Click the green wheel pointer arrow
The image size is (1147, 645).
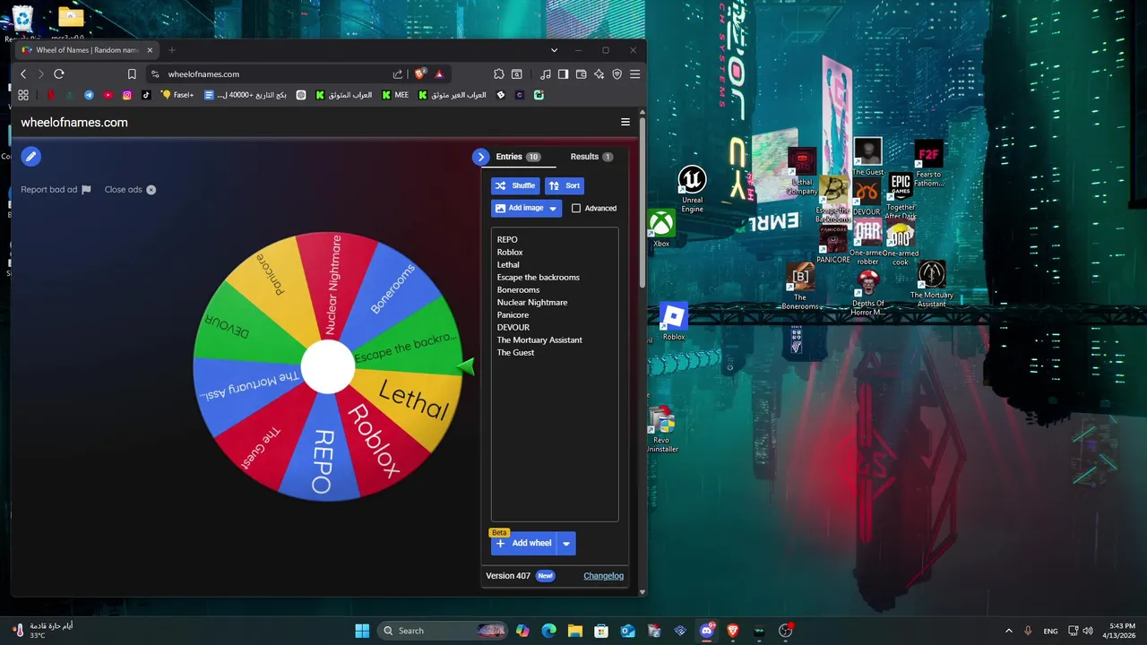click(x=466, y=365)
